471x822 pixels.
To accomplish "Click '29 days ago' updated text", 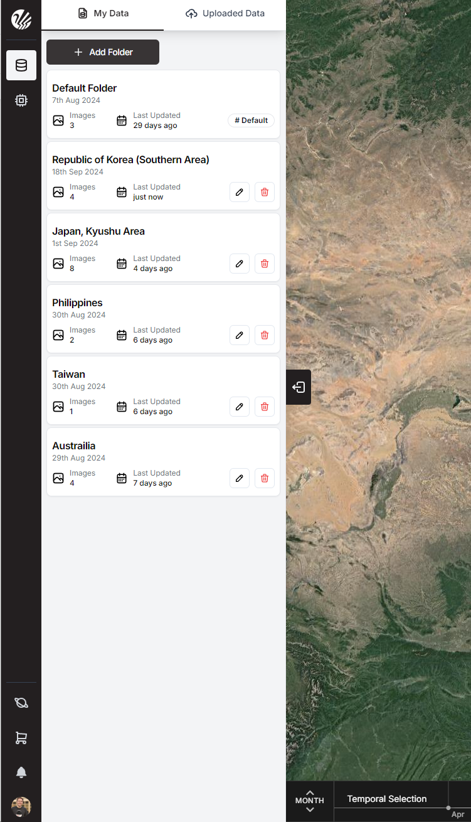I will pos(155,125).
